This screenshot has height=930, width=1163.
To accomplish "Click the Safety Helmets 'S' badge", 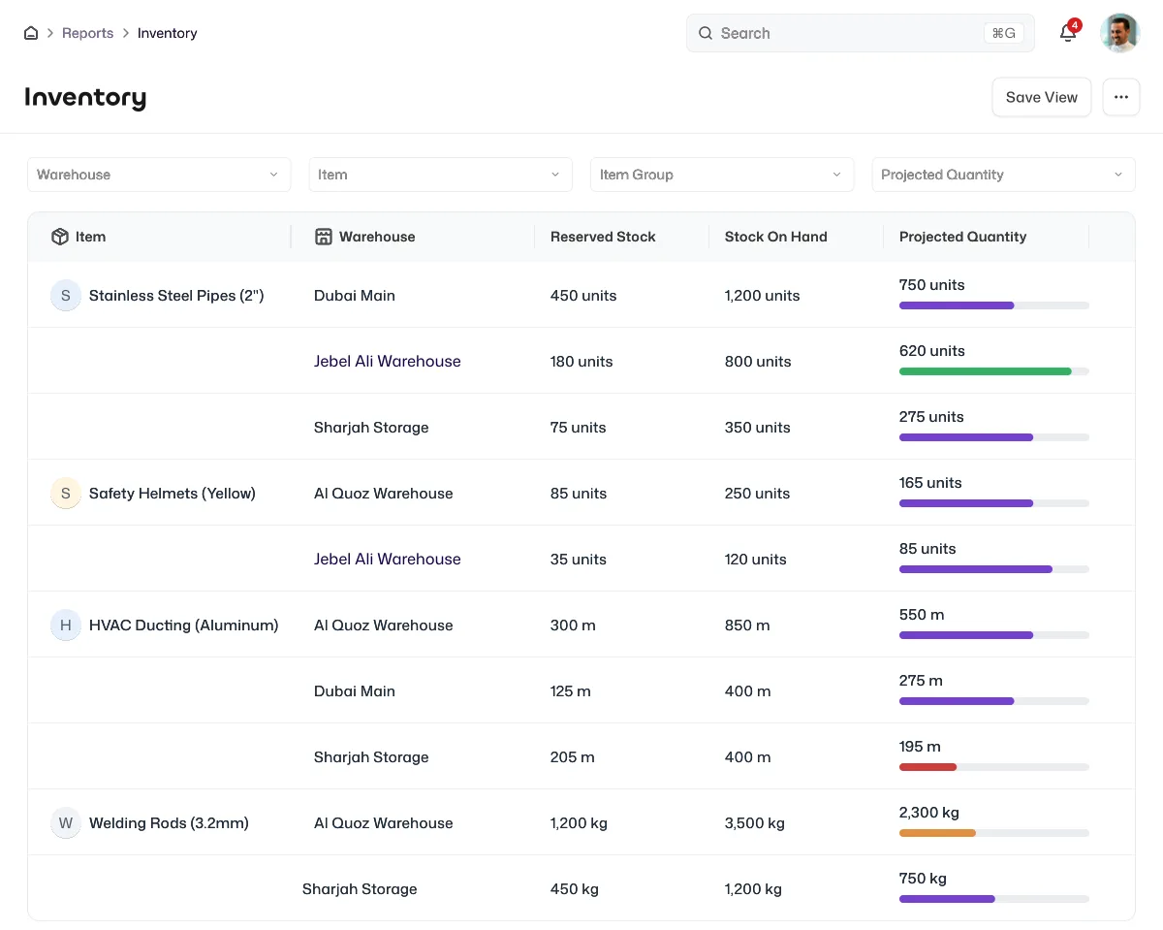I will [66, 494].
